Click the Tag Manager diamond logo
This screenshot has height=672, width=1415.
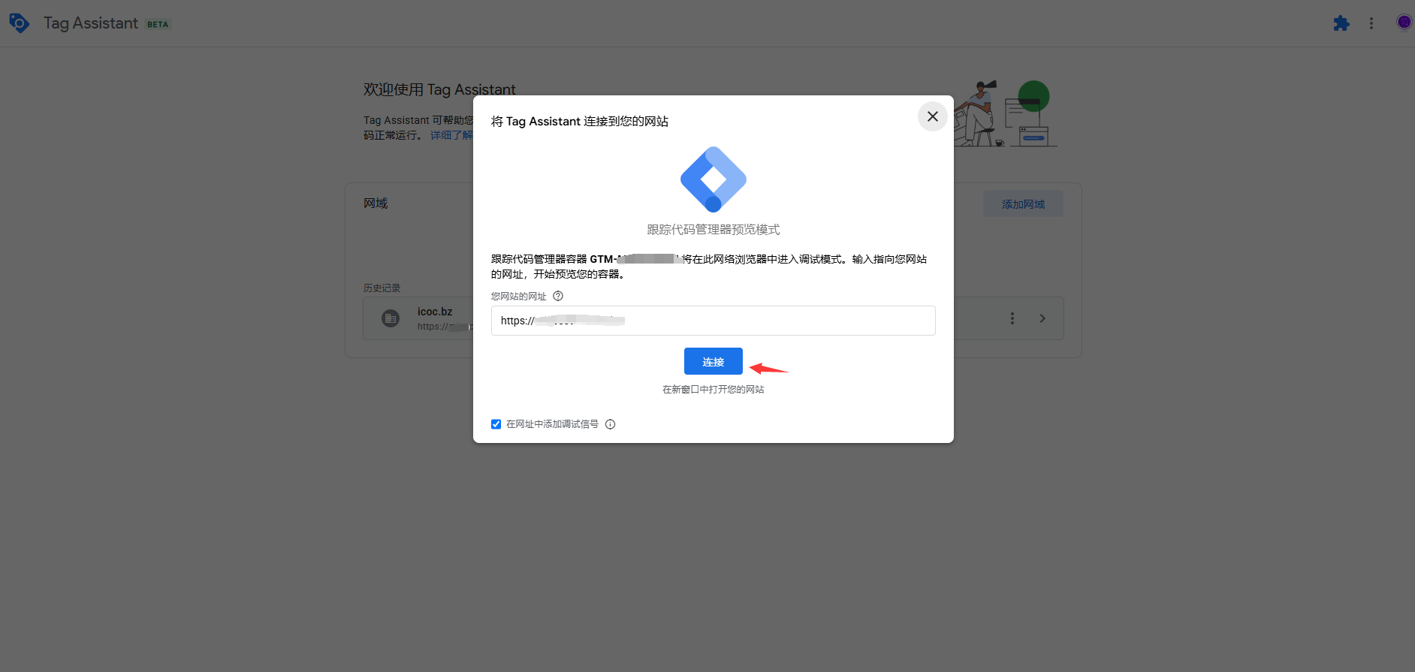[x=714, y=179]
